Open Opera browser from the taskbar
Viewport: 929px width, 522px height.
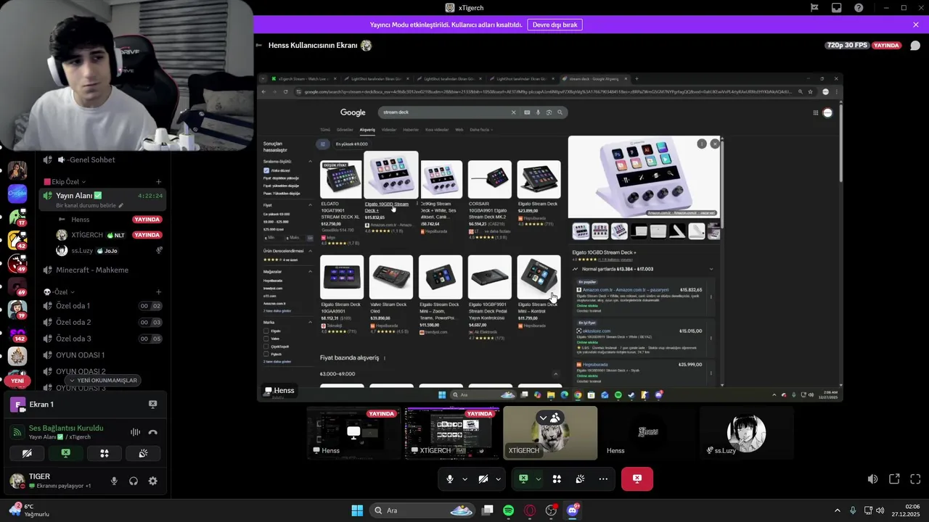coord(530,510)
